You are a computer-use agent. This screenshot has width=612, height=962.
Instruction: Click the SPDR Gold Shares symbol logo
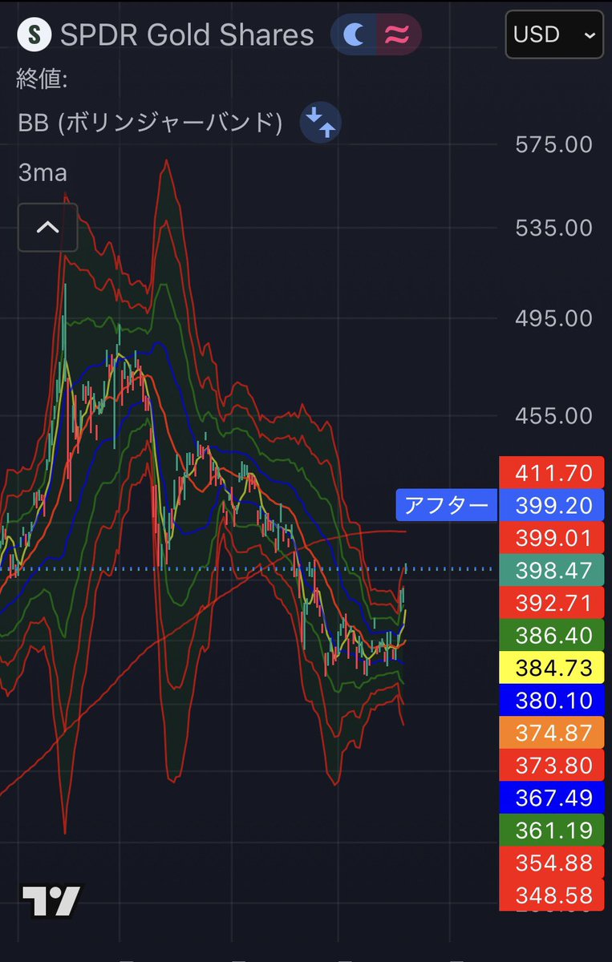click(34, 34)
